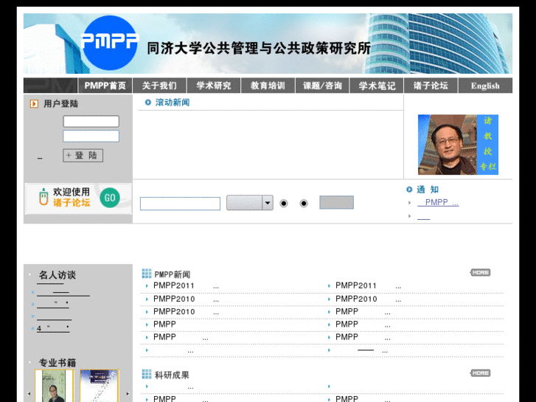Viewport: 536px width, 402px height.
Task: Open the 诸子论坛 menu item
Action: point(431,86)
